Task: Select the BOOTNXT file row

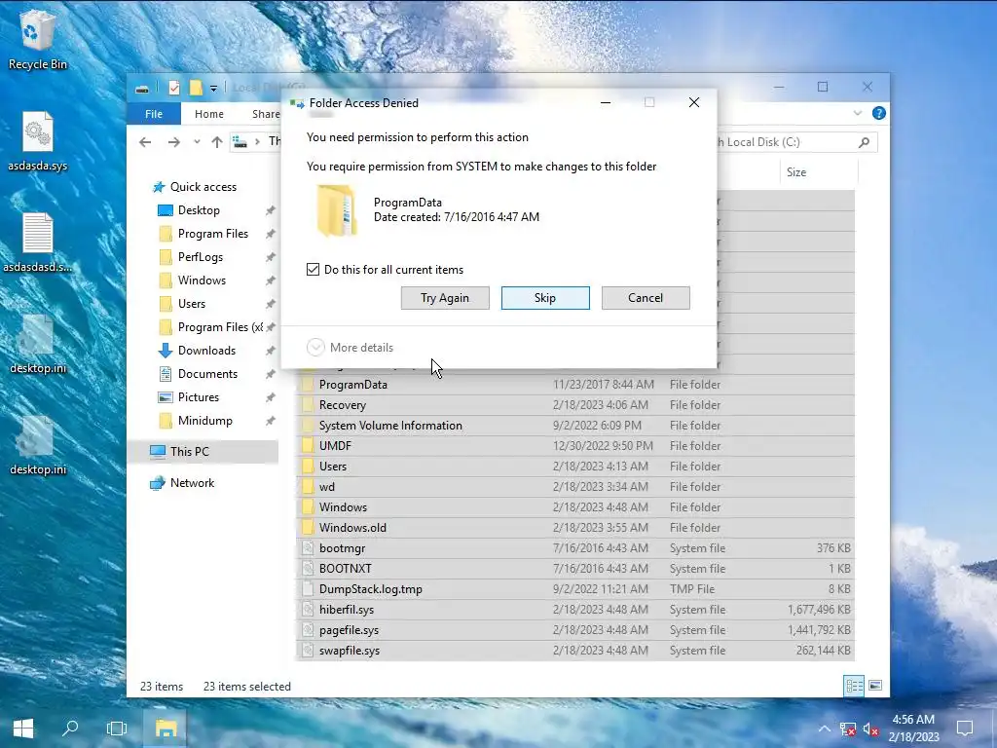Action: (575, 569)
